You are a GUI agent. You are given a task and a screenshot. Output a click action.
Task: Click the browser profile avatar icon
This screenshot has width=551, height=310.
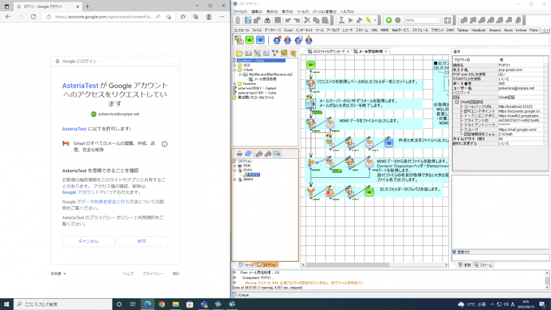[209, 17]
